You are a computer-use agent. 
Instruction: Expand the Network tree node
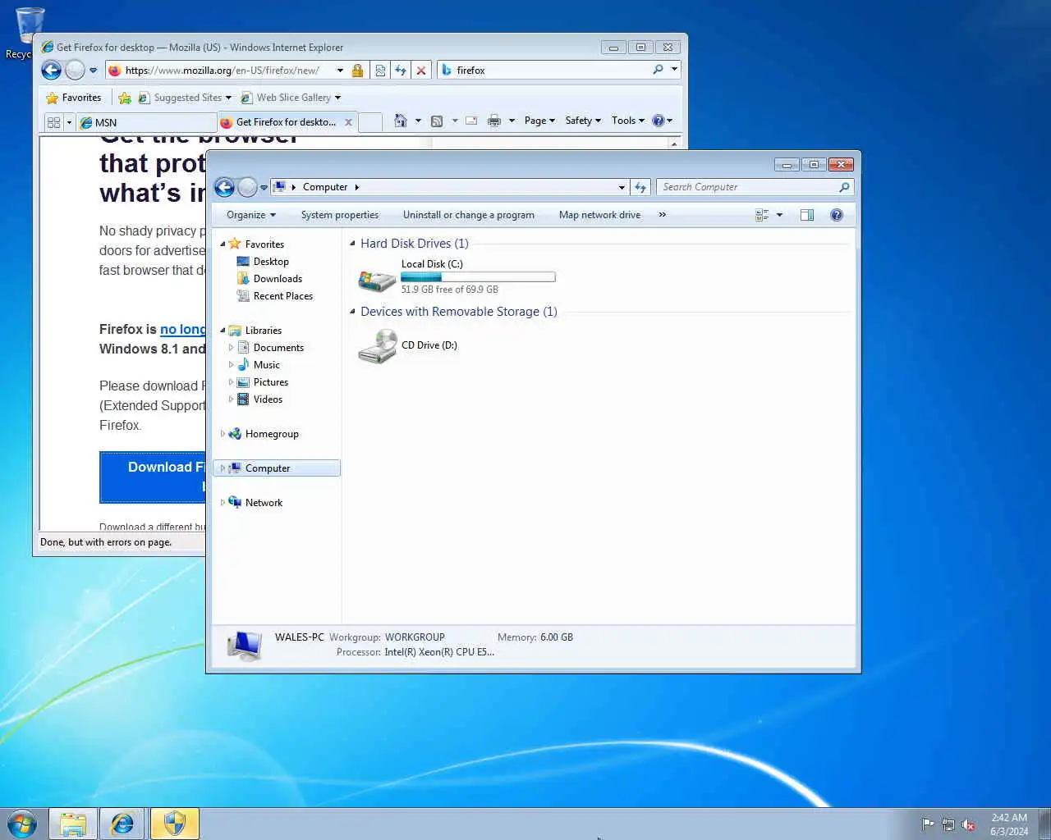pos(223,503)
